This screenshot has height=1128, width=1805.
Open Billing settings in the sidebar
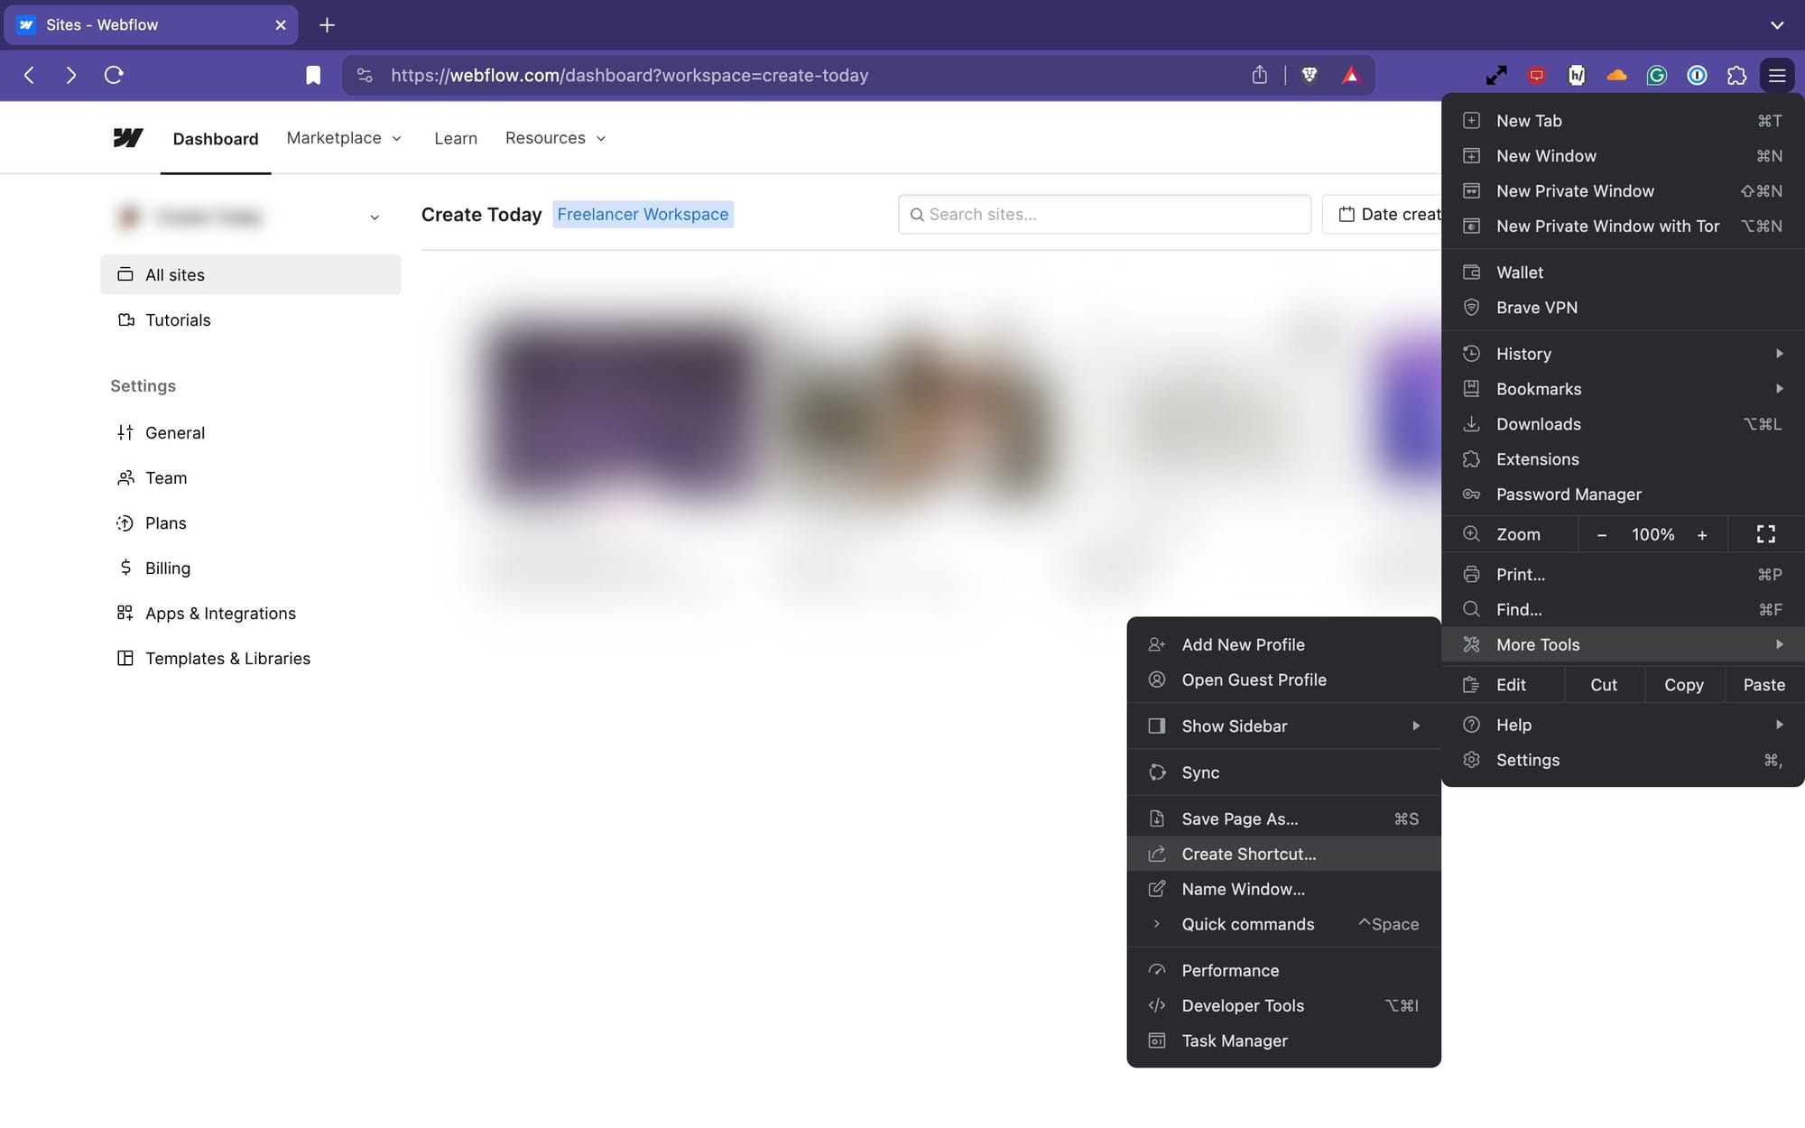(x=167, y=568)
